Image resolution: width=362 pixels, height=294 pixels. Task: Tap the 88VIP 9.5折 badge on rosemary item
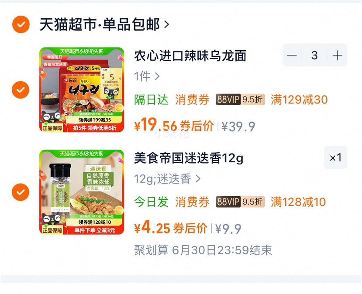pyautogui.click(x=240, y=202)
